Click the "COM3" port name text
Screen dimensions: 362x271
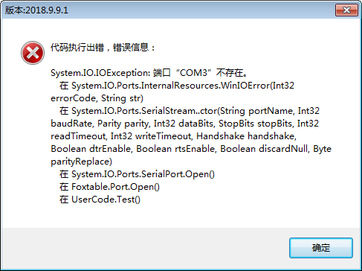point(193,73)
